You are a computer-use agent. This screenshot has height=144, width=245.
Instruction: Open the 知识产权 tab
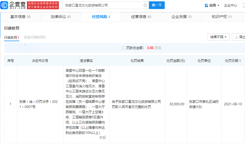click(222, 17)
